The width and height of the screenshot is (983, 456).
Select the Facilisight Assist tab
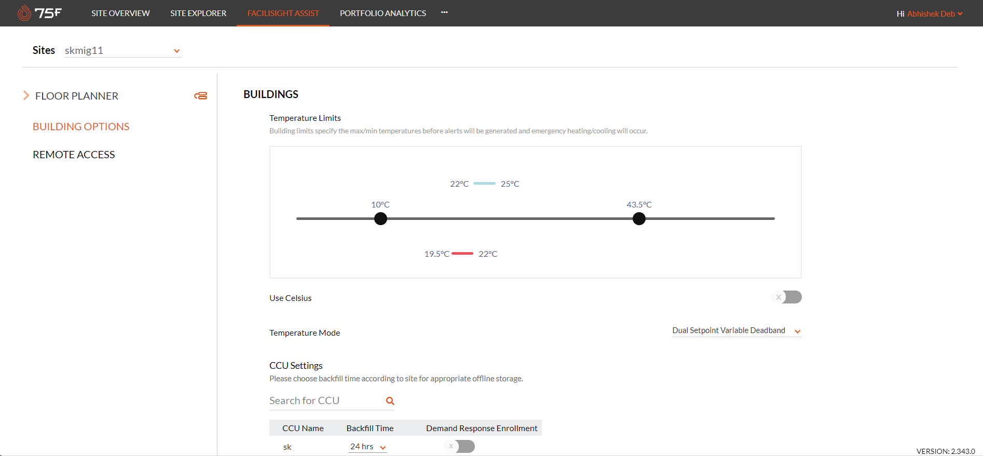(x=283, y=13)
